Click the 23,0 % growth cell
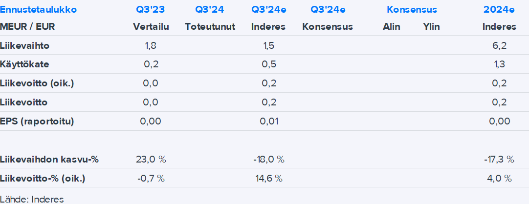529x204 pixels. 151,160
